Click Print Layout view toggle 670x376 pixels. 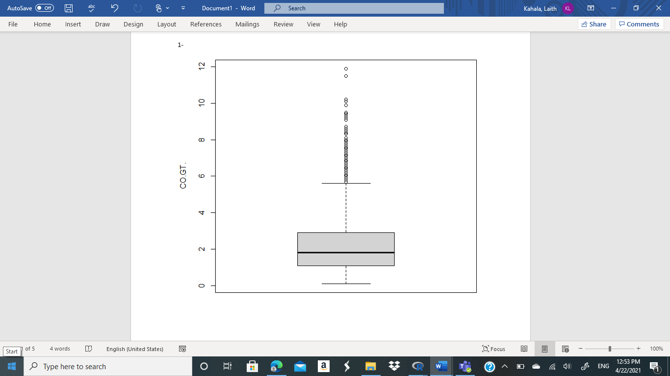(544, 349)
